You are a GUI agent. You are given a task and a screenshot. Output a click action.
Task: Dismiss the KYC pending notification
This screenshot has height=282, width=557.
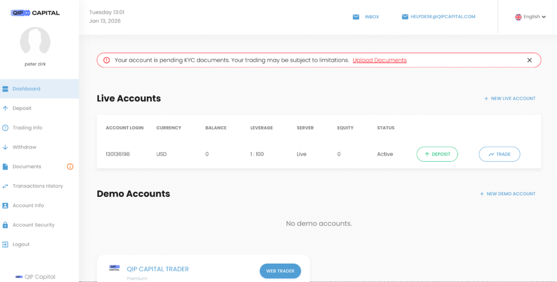(529, 60)
